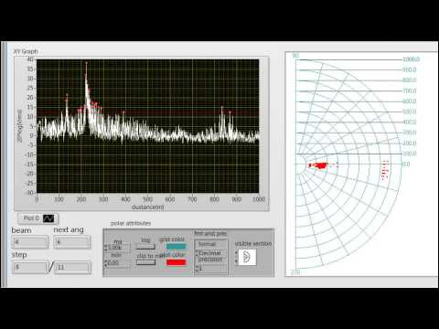Click the polar plot 90 degree label
Screen dimensions: 439x329
[295, 56]
